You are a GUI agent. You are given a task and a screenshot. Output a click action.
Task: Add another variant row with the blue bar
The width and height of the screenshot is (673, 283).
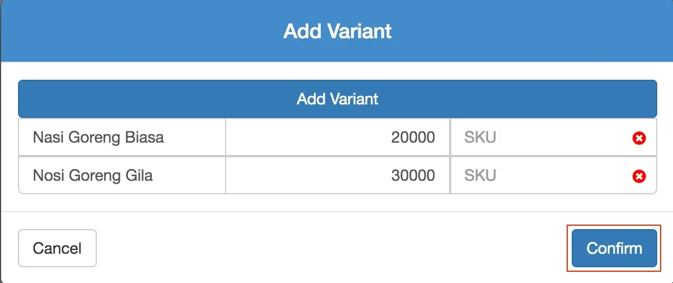(338, 99)
